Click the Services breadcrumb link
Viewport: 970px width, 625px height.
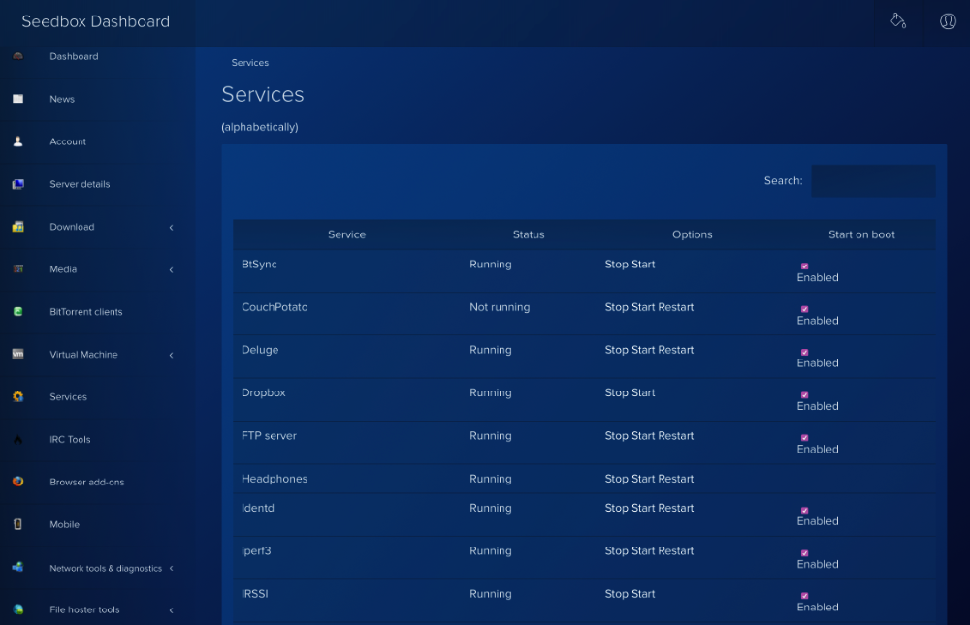(250, 63)
